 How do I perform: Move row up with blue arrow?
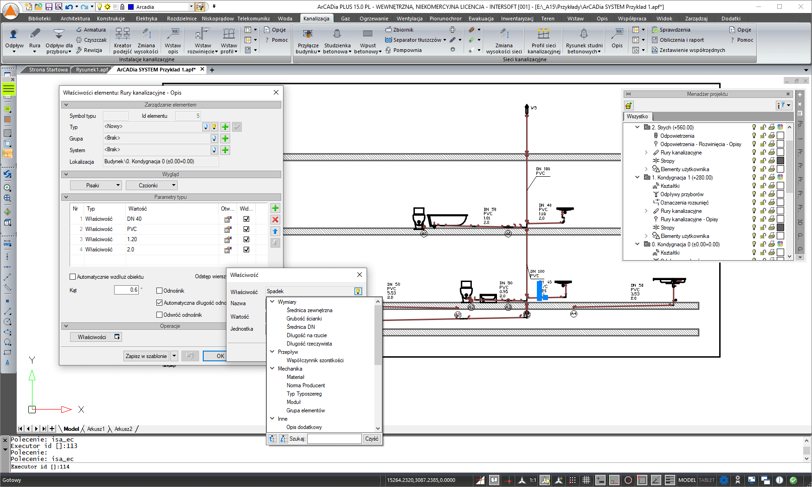(275, 231)
